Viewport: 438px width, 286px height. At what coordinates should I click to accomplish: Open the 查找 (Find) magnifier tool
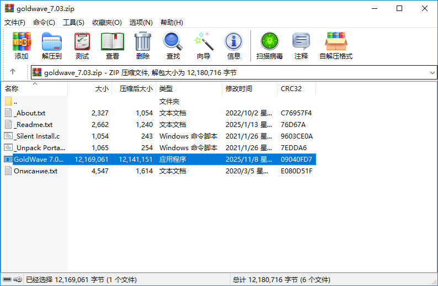(x=173, y=41)
